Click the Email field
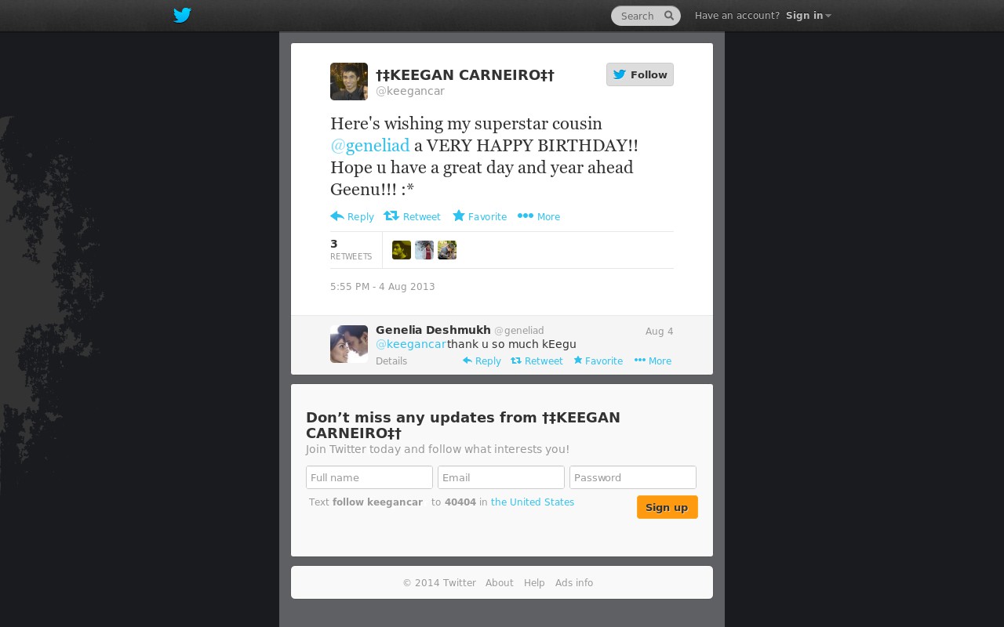Screen dimensions: 1004x627 [501, 477]
